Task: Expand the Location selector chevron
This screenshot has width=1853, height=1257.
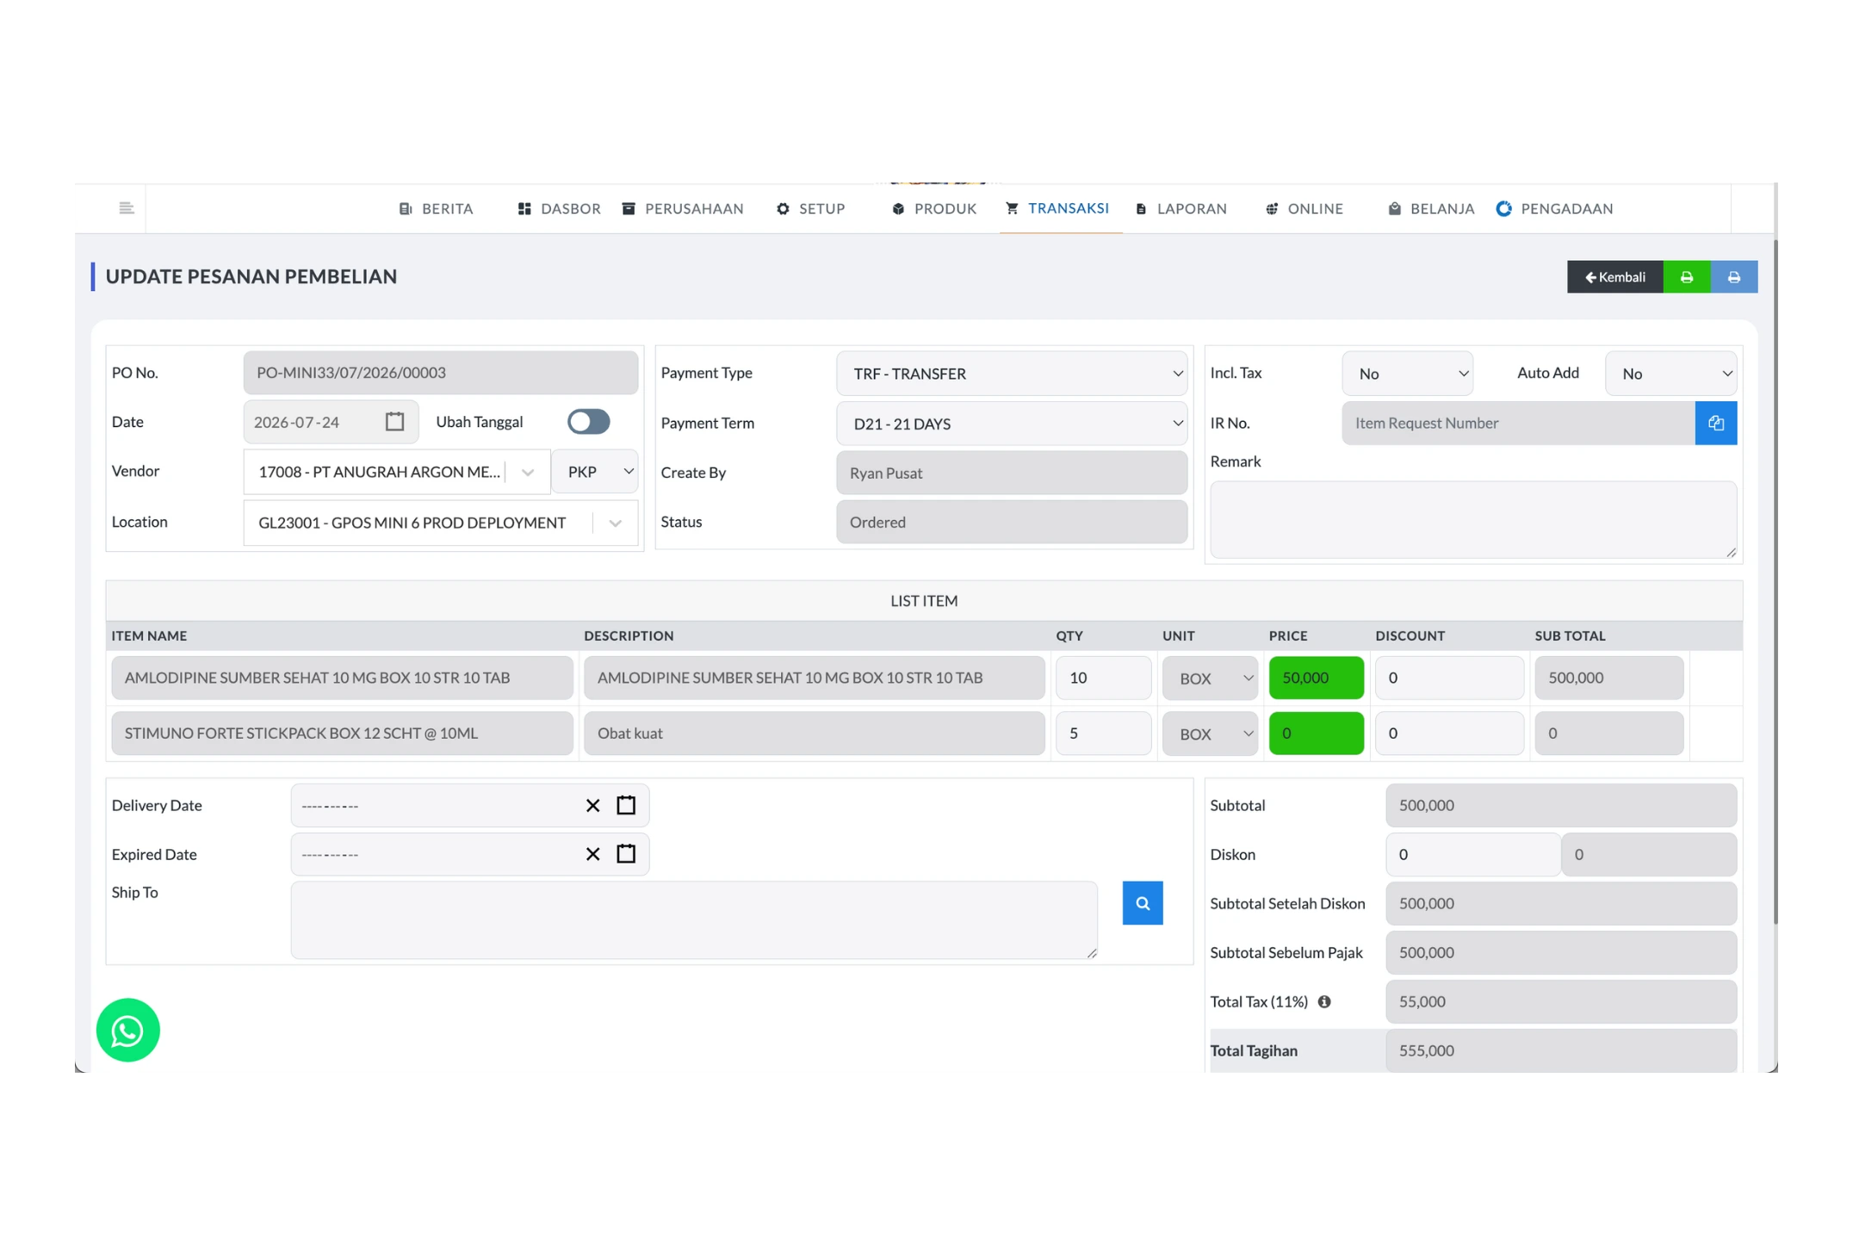Action: tap(615, 523)
